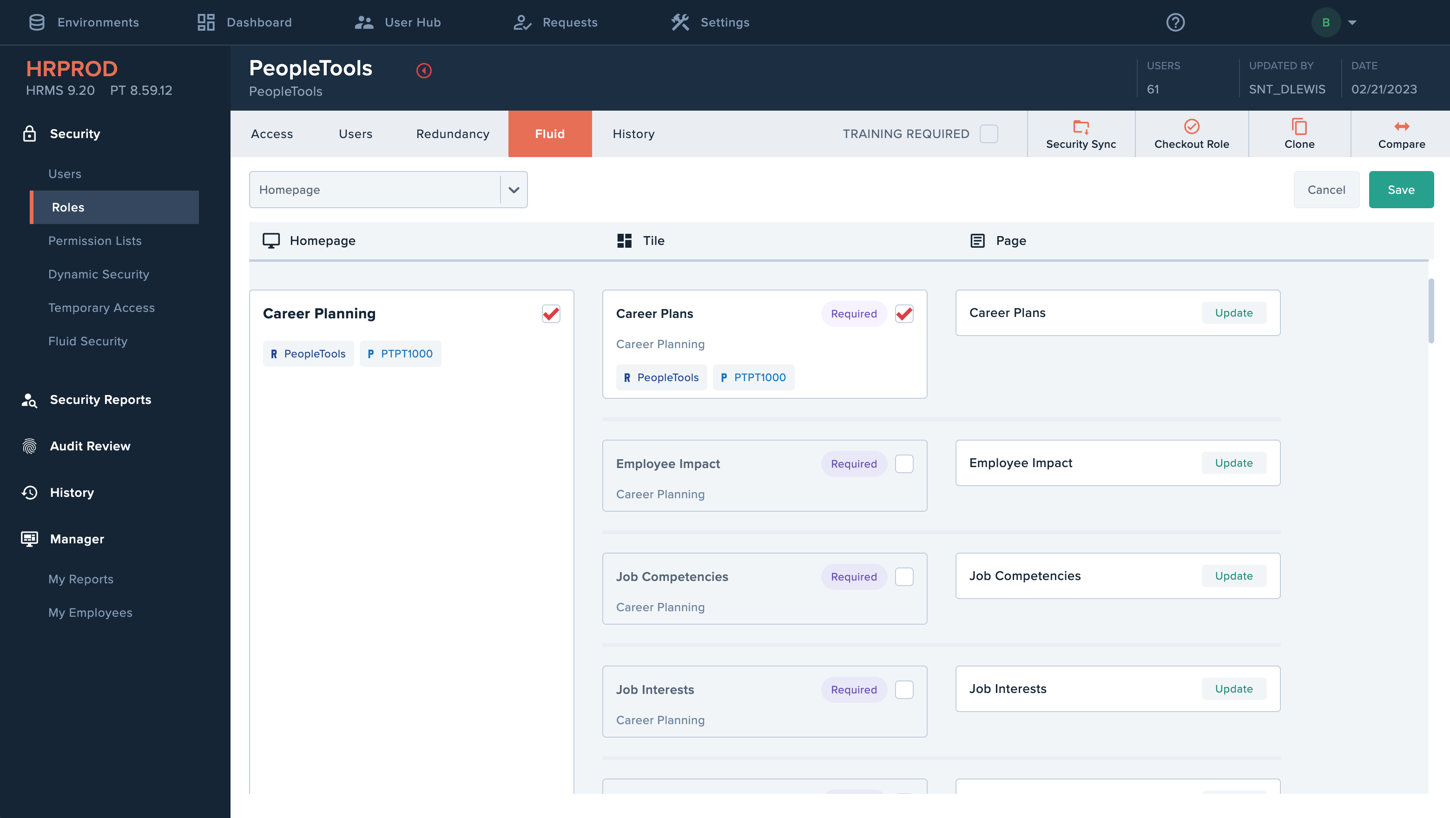Screen dimensions: 1450x818
Task: Click the PTPT1000 permission list tag
Action: (x=400, y=354)
